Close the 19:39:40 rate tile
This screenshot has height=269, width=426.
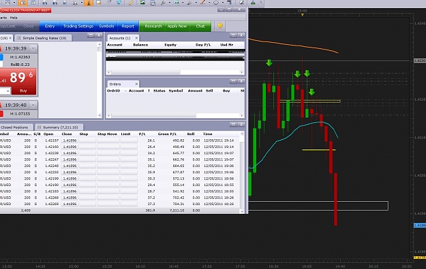pos(33,105)
